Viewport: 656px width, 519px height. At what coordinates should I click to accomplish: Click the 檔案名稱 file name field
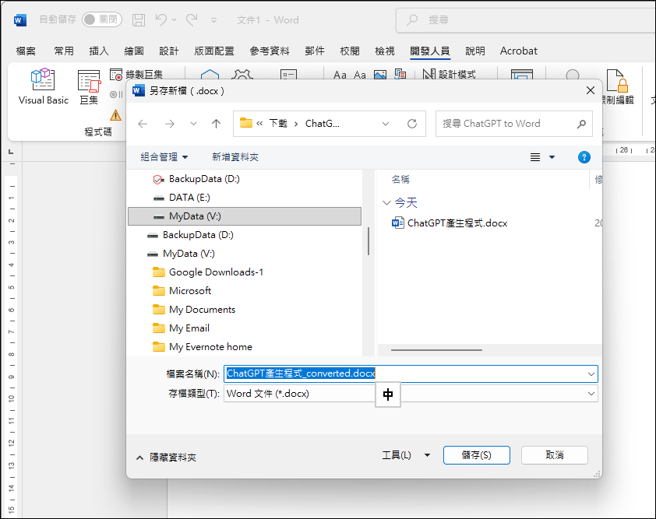(x=411, y=373)
